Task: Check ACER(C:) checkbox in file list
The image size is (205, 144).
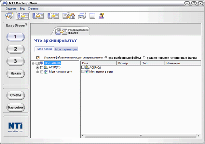Action: (x=83, y=67)
